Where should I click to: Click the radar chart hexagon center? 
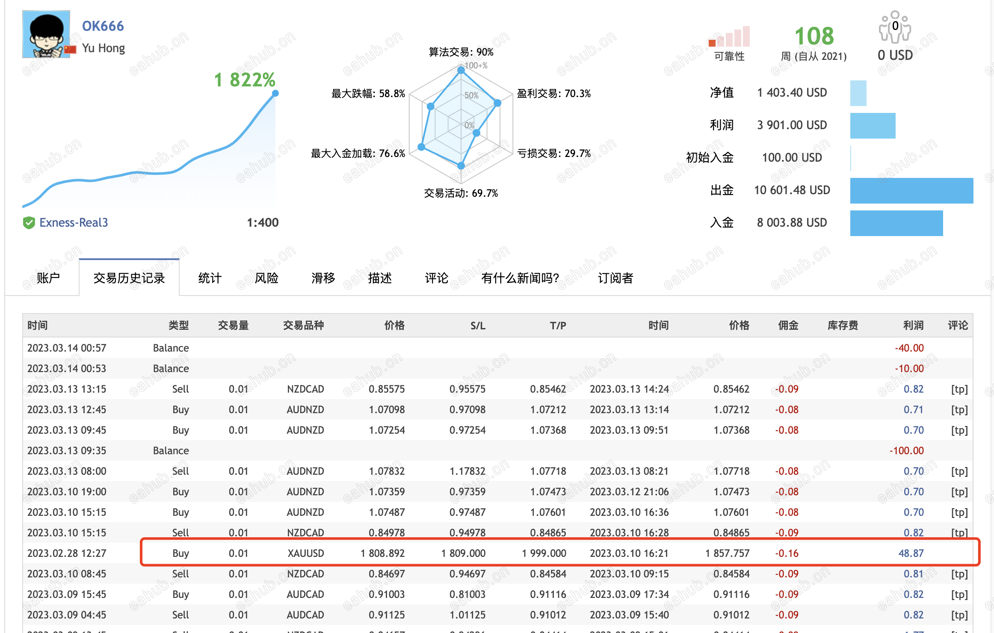(461, 125)
